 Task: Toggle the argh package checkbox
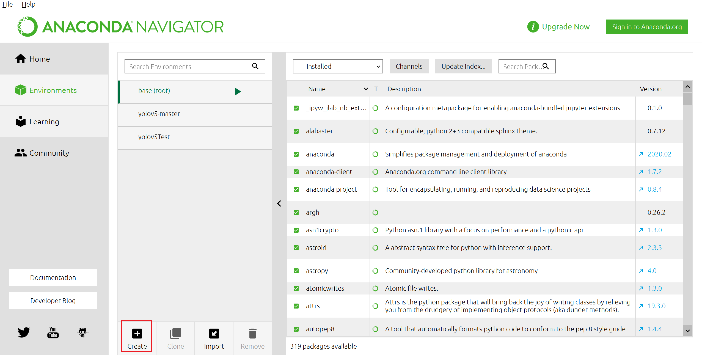pos(296,213)
